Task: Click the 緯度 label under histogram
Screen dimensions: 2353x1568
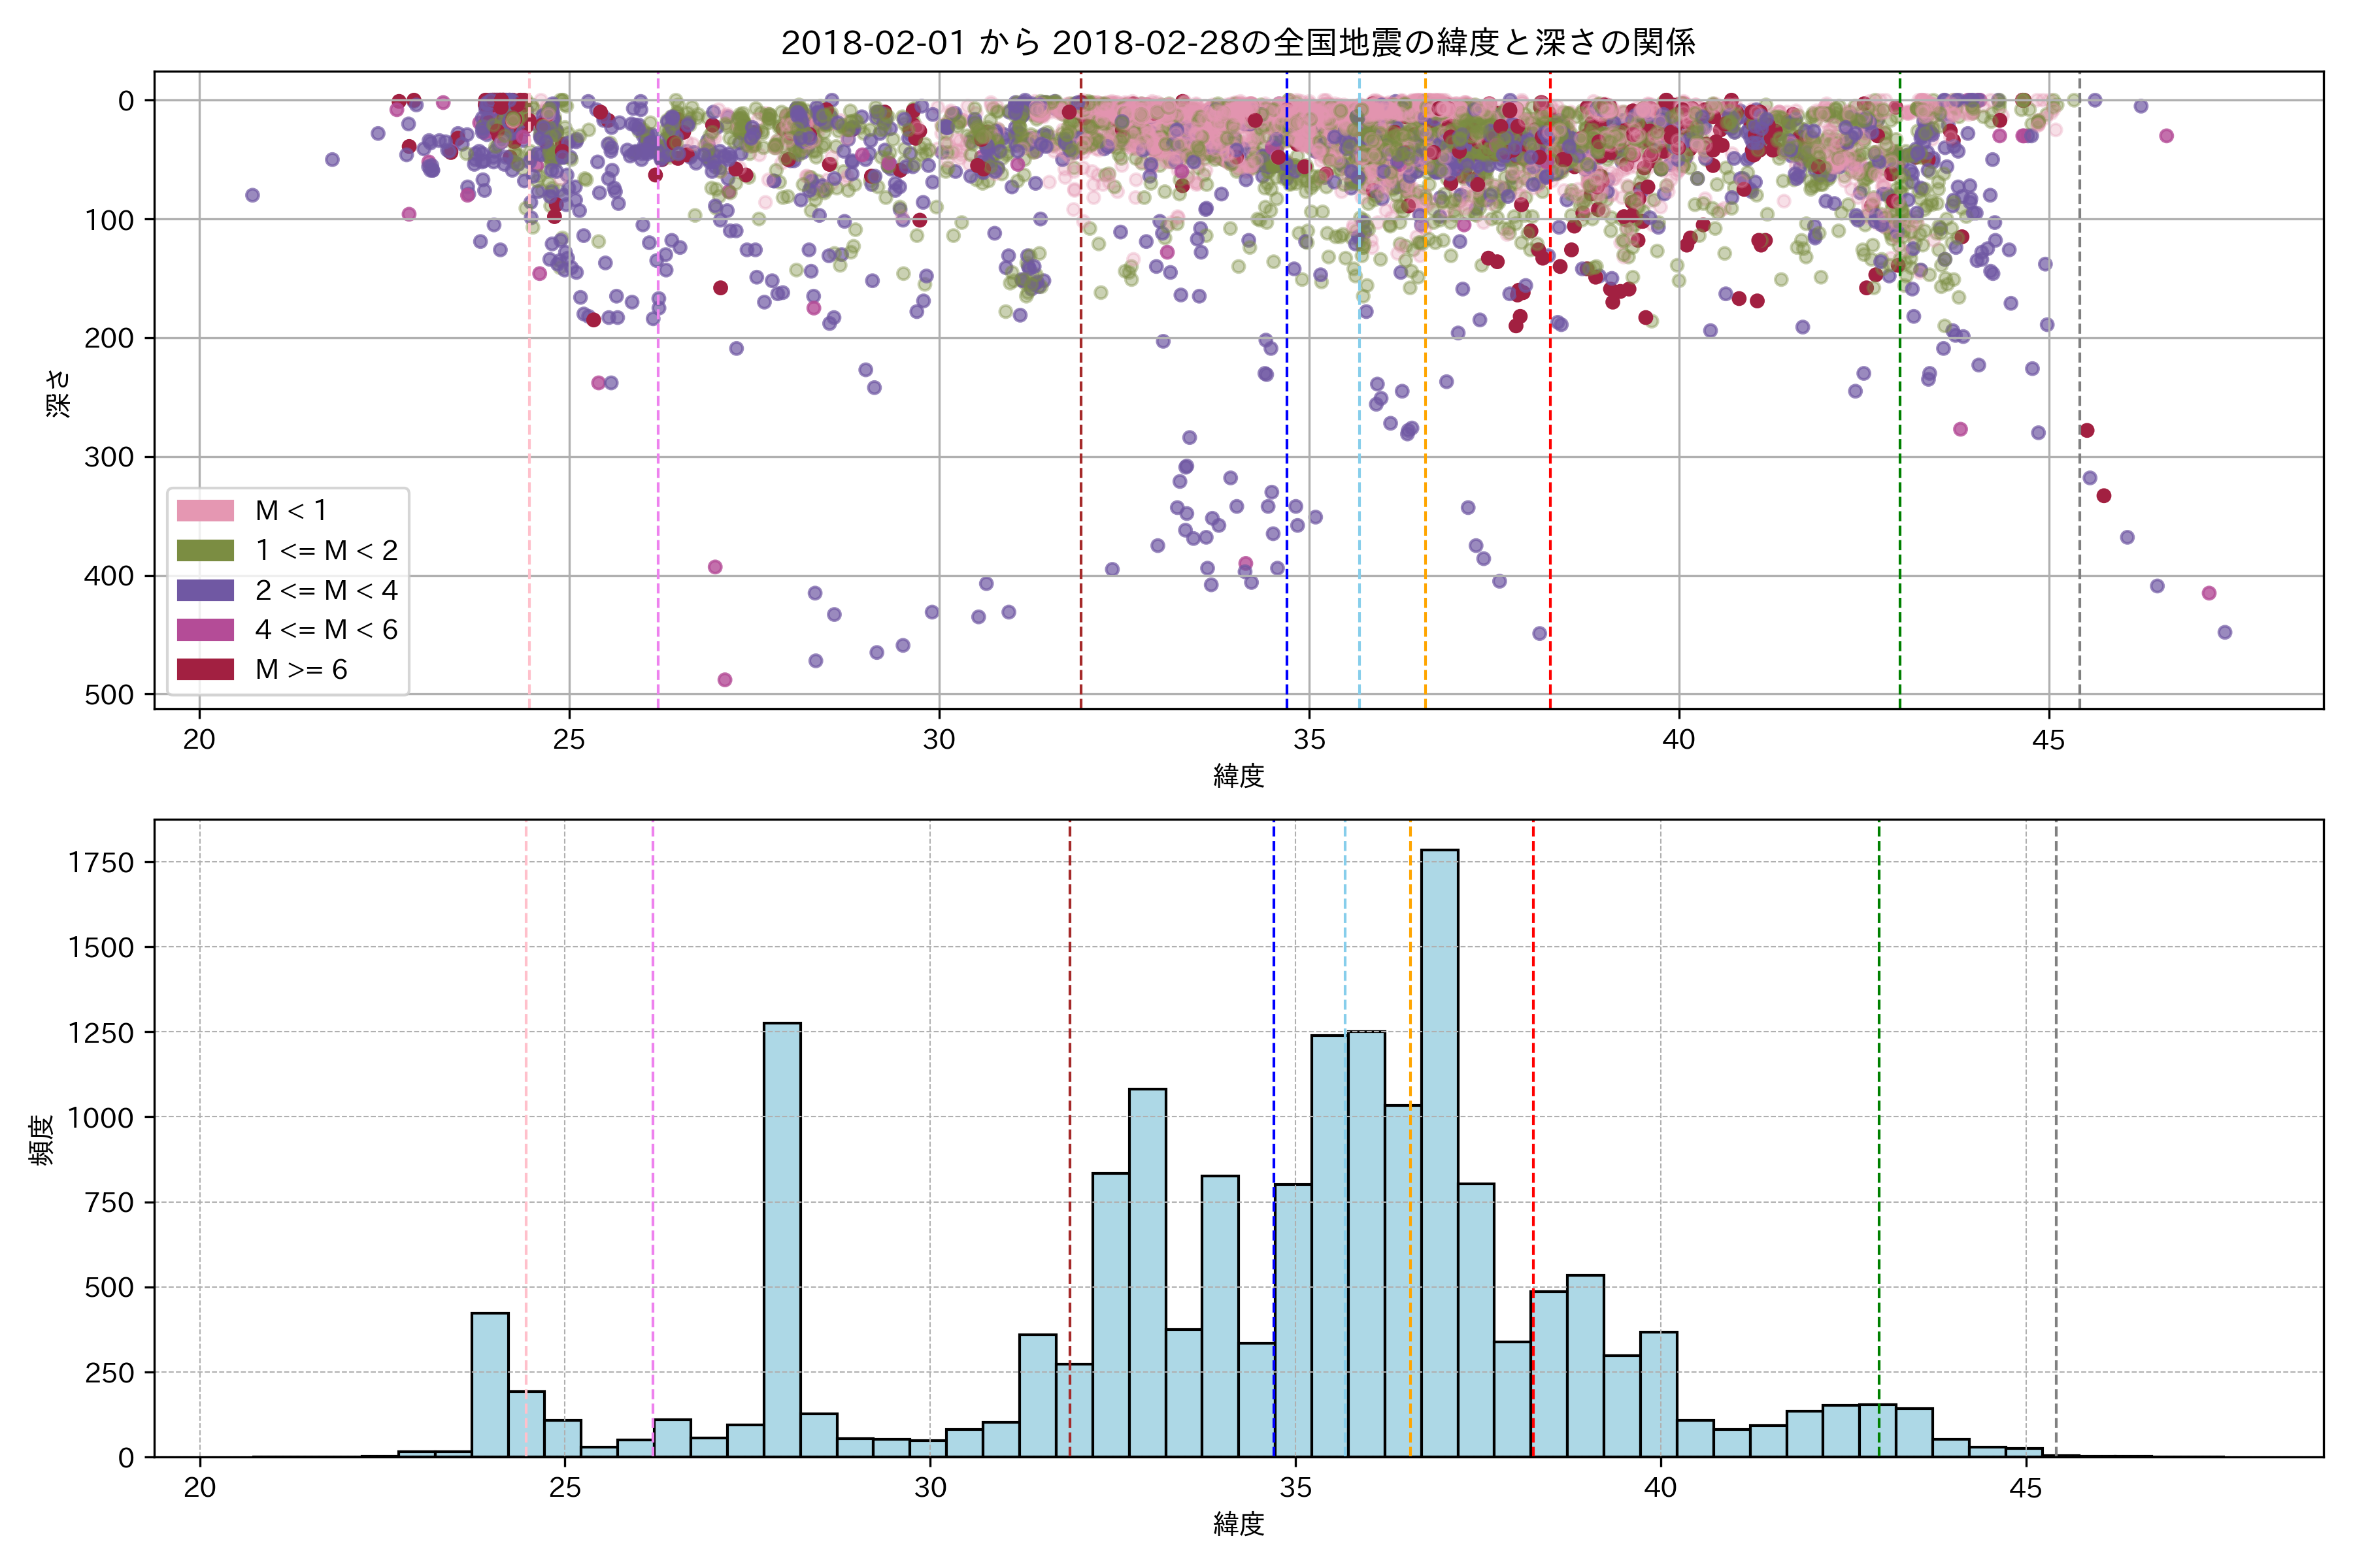Action: point(1239,1524)
